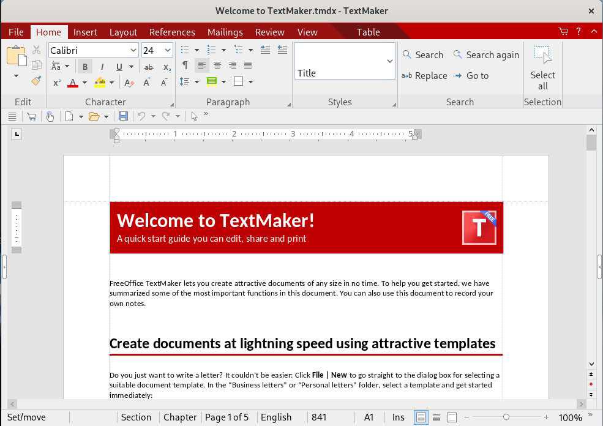Apply strikethrough formatting
This screenshot has height=426, width=603.
[148, 67]
